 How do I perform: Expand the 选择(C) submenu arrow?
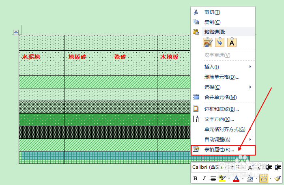click(250, 87)
